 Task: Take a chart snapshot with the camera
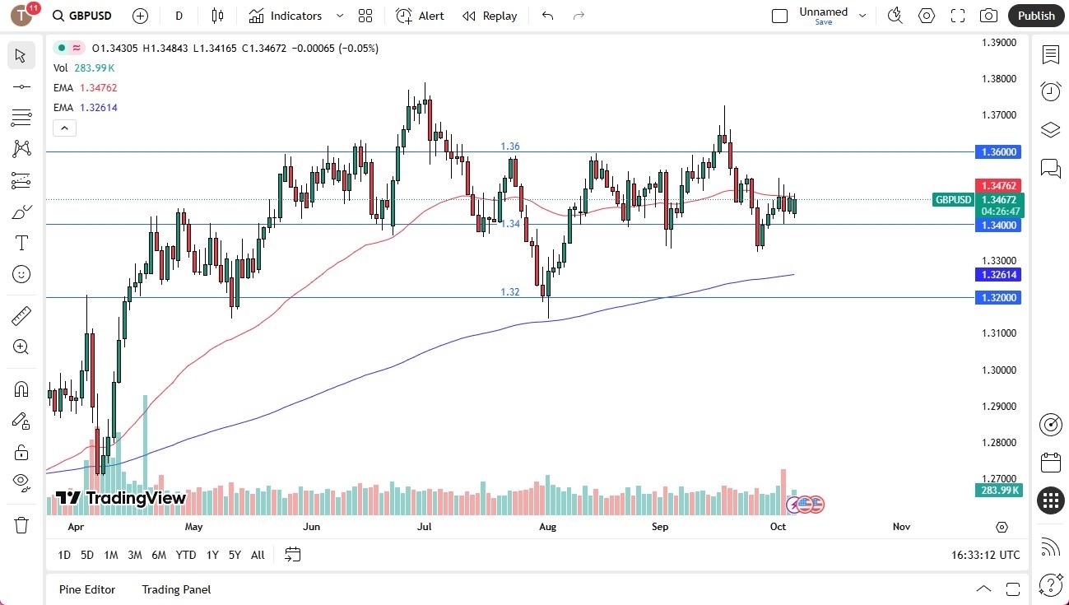tap(988, 15)
